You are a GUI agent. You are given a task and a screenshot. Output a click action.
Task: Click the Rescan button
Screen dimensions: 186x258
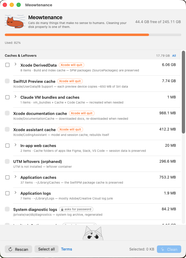coord(18,249)
